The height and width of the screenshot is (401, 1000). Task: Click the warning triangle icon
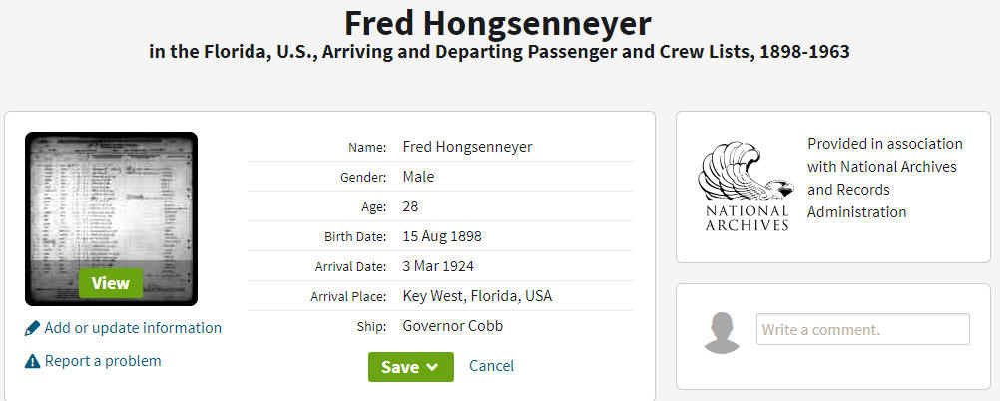pyautogui.click(x=32, y=361)
